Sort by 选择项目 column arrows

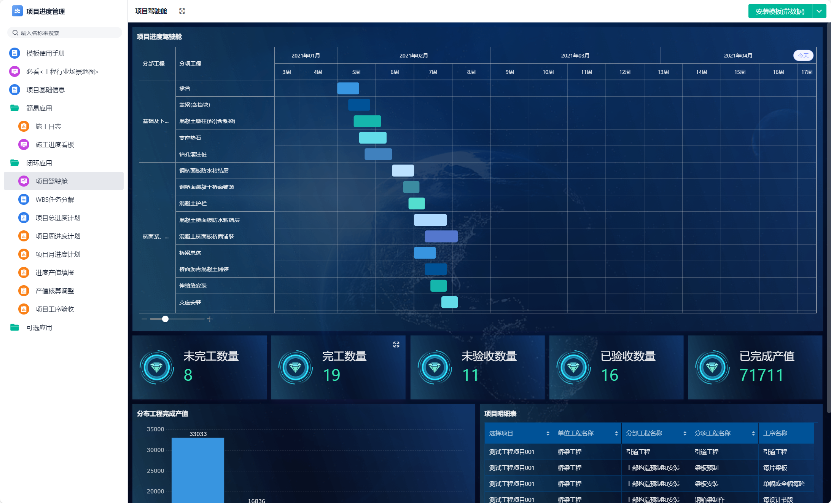click(548, 433)
